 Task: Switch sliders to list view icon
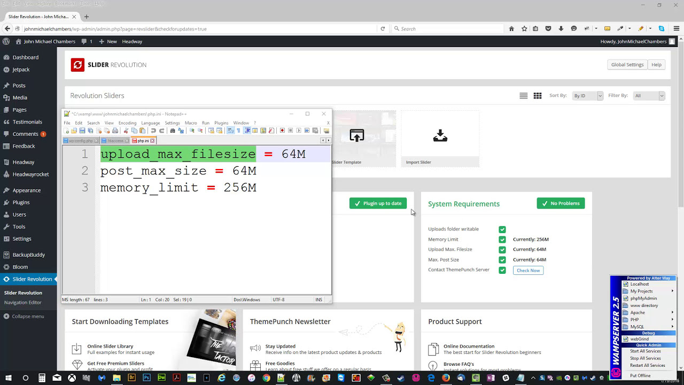[524, 96]
